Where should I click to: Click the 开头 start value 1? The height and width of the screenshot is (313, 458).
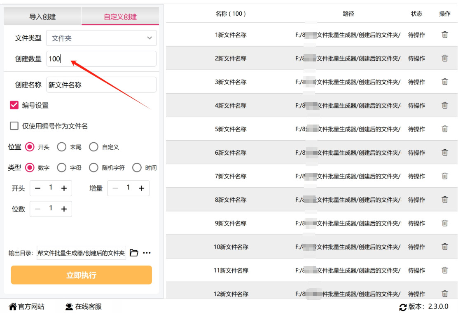click(51, 188)
